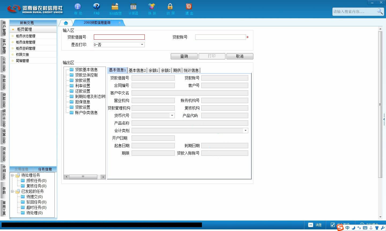Click the 查询 button
The width and height of the screenshot is (386, 231).
[184, 56]
